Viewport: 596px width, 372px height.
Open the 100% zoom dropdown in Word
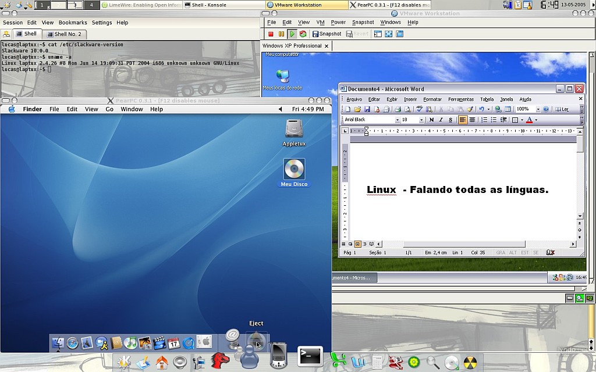point(538,109)
